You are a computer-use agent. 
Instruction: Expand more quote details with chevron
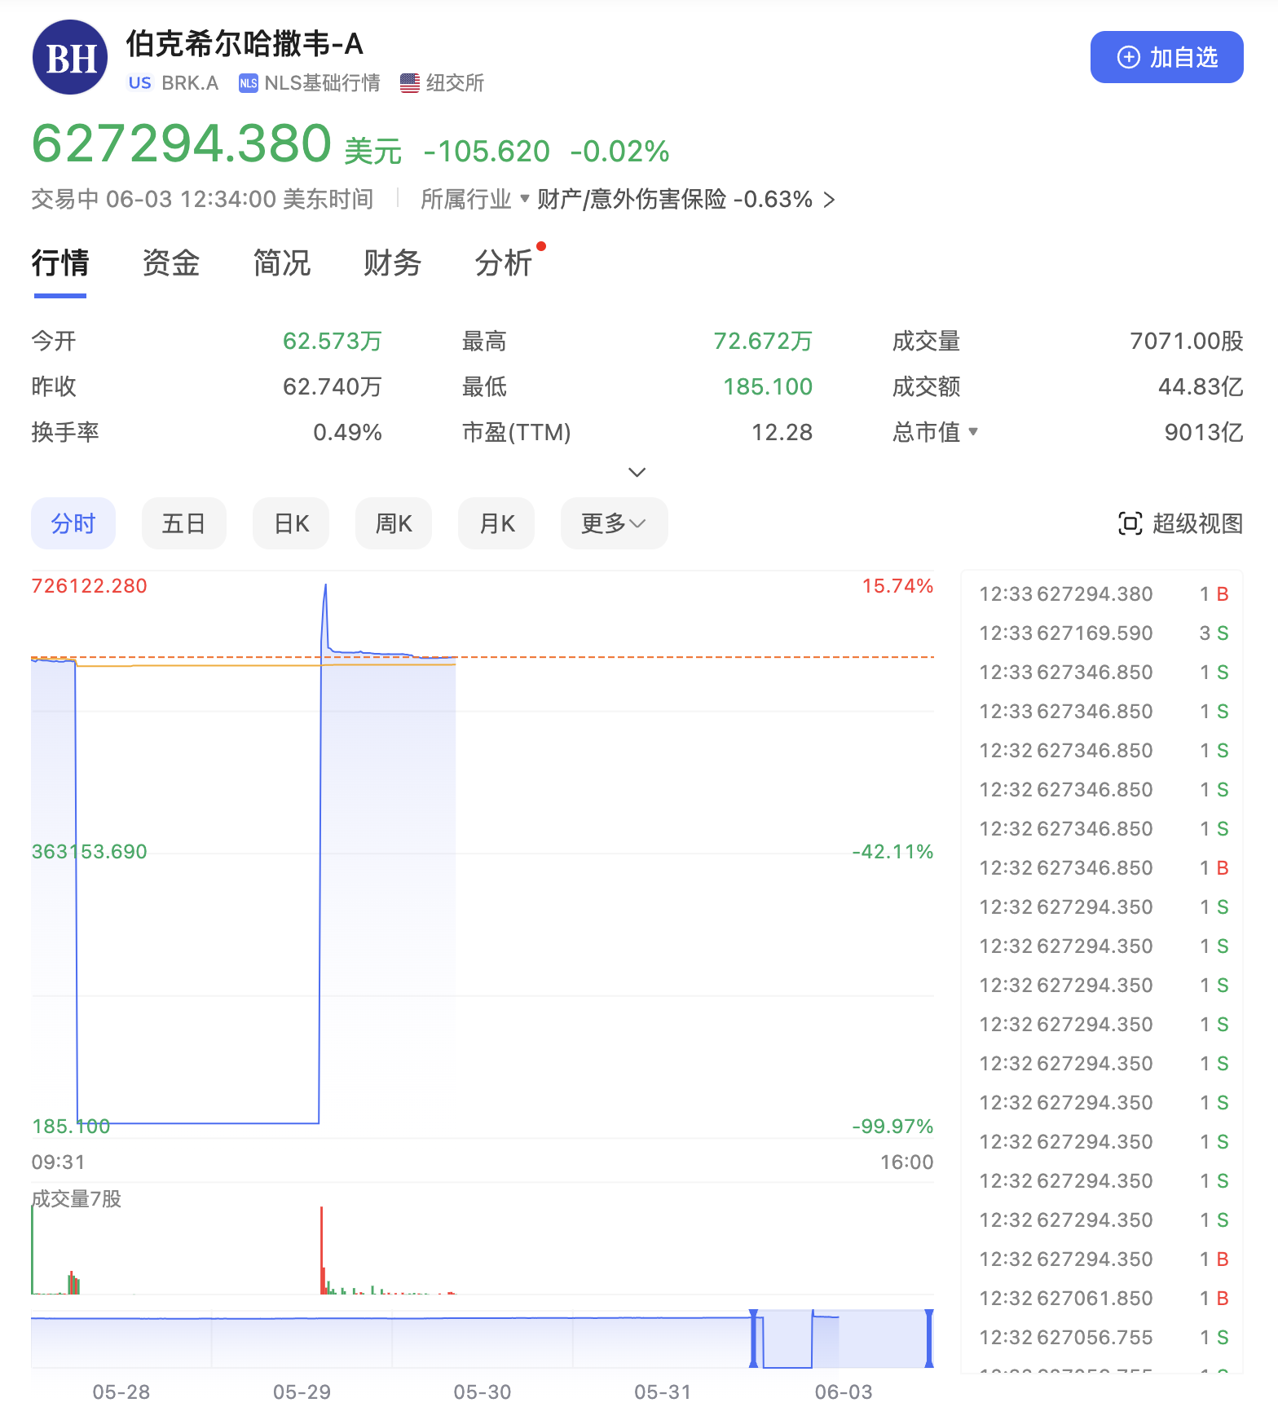637,472
